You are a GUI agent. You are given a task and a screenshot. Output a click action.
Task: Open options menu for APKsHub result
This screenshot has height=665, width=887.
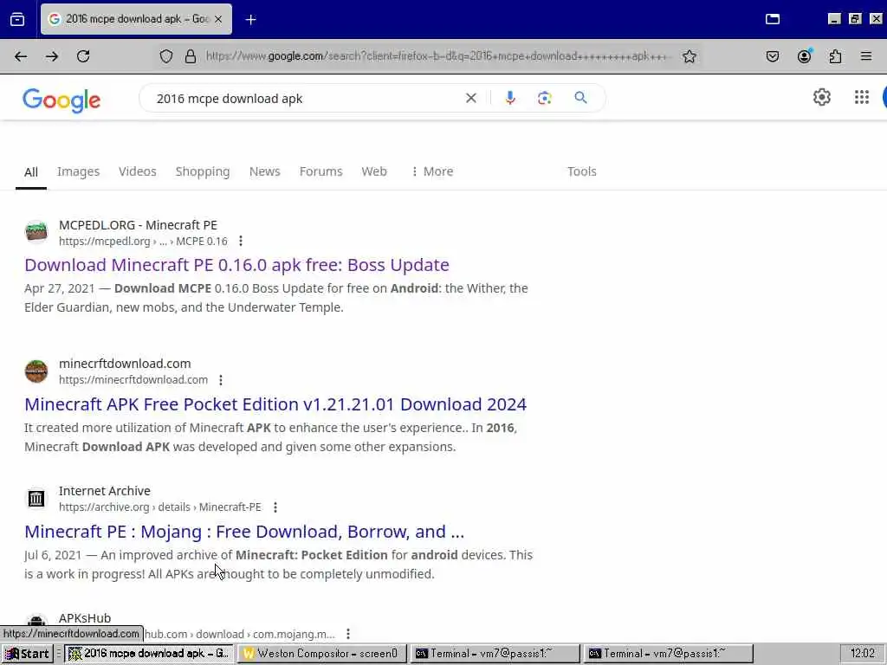pos(348,634)
